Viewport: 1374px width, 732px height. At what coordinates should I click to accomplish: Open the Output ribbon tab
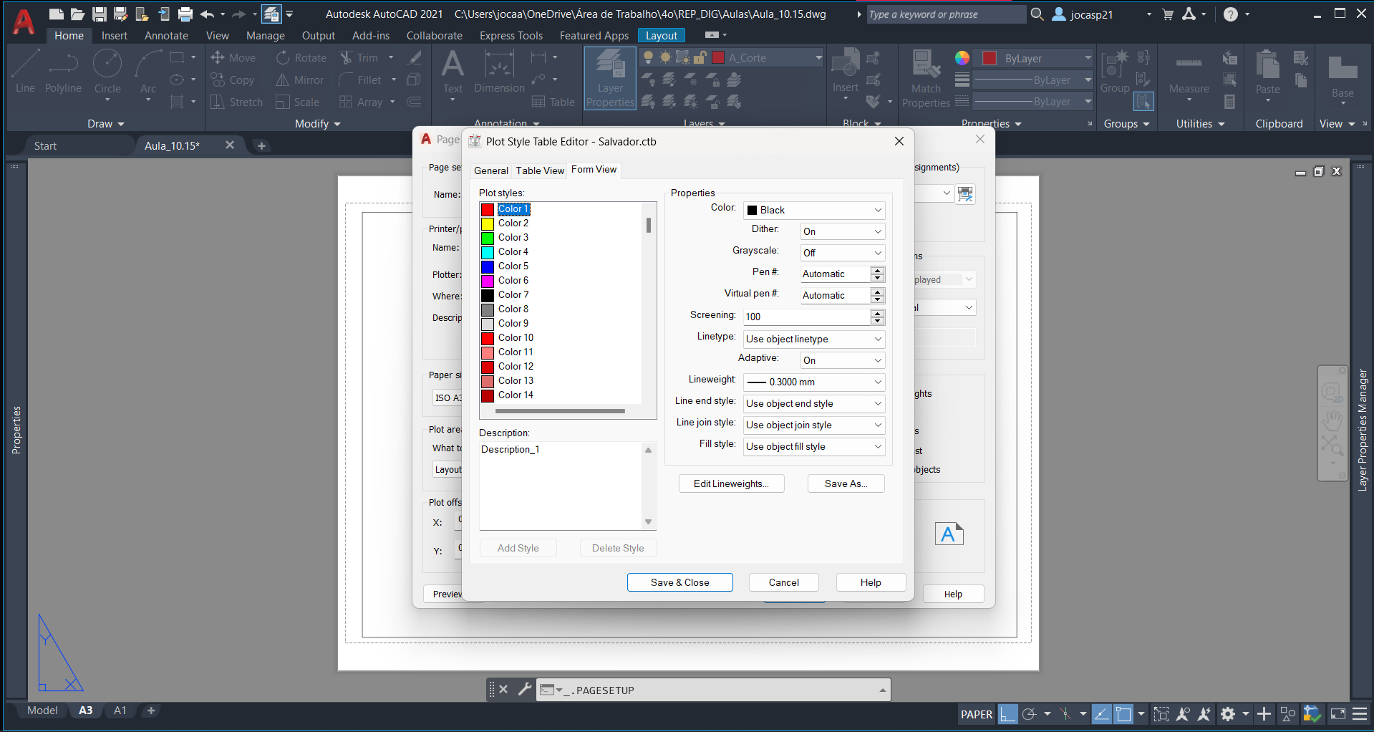tap(319, 36)
